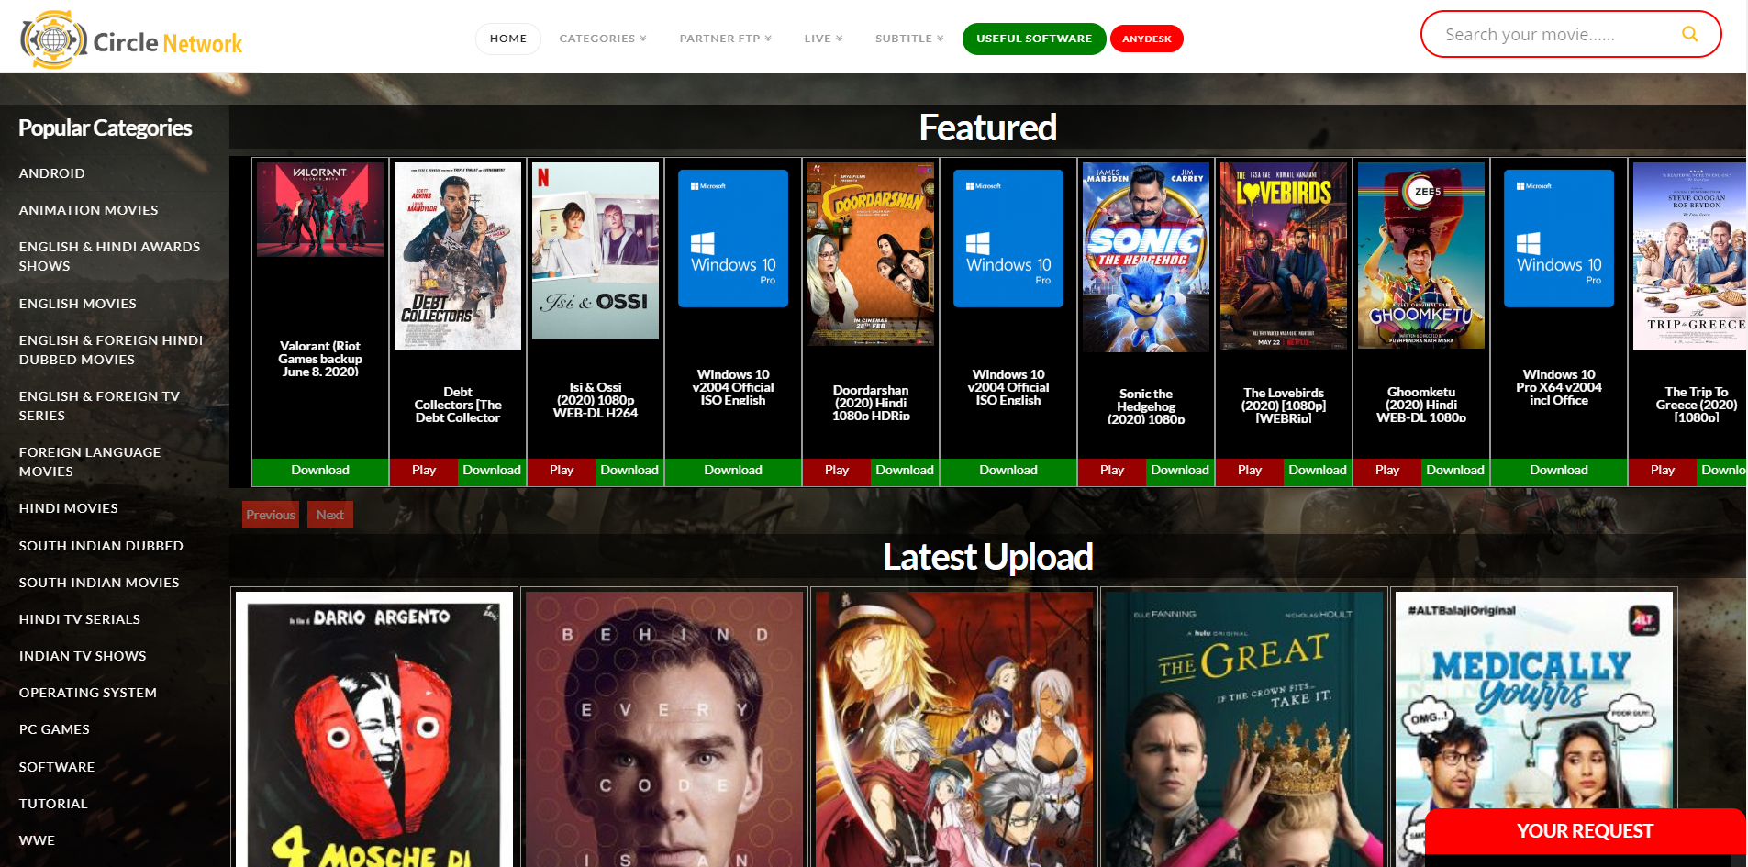Click the search magnifier icon
This screenshot has height=867, width=1748.
(1689, 34)
